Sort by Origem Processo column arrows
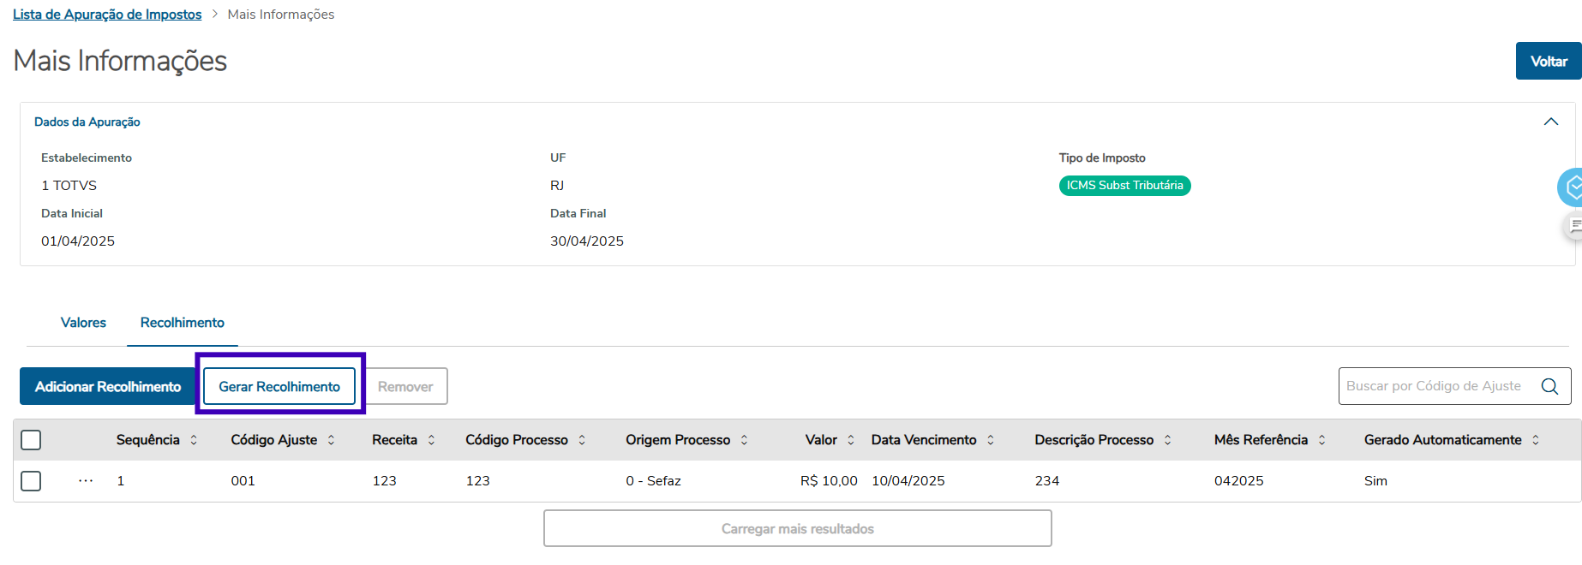This screenshot has height=565, width=1582. click(x=744, y=440)
